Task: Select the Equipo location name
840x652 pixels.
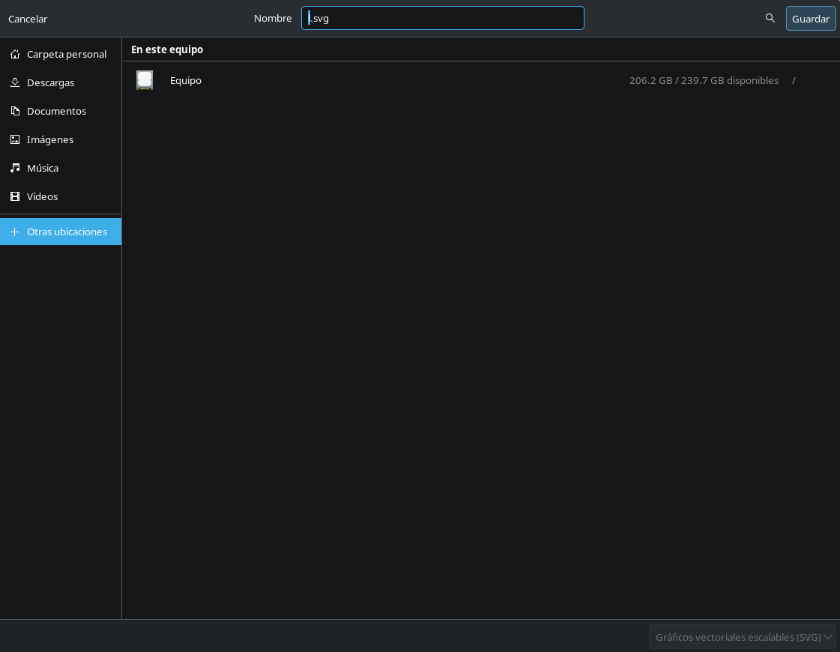Action: 186,80
